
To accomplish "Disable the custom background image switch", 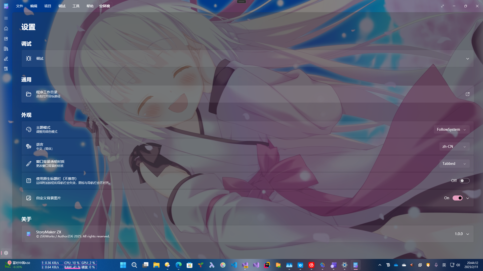I will pyautogui.click(x=457, y=198).
